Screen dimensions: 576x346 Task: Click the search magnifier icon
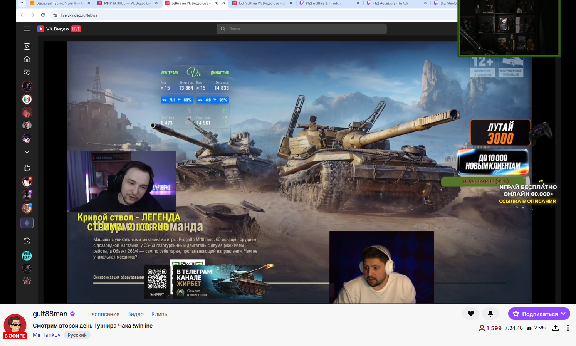(223, 29)
